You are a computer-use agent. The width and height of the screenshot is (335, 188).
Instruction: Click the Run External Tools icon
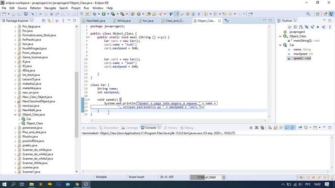tap(122, 14)
